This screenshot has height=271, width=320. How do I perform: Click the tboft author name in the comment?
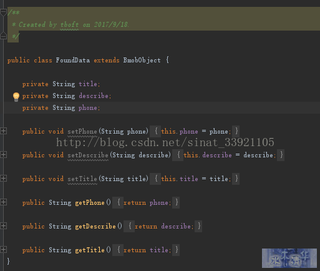pyautogui.click(x=69, y=24)
